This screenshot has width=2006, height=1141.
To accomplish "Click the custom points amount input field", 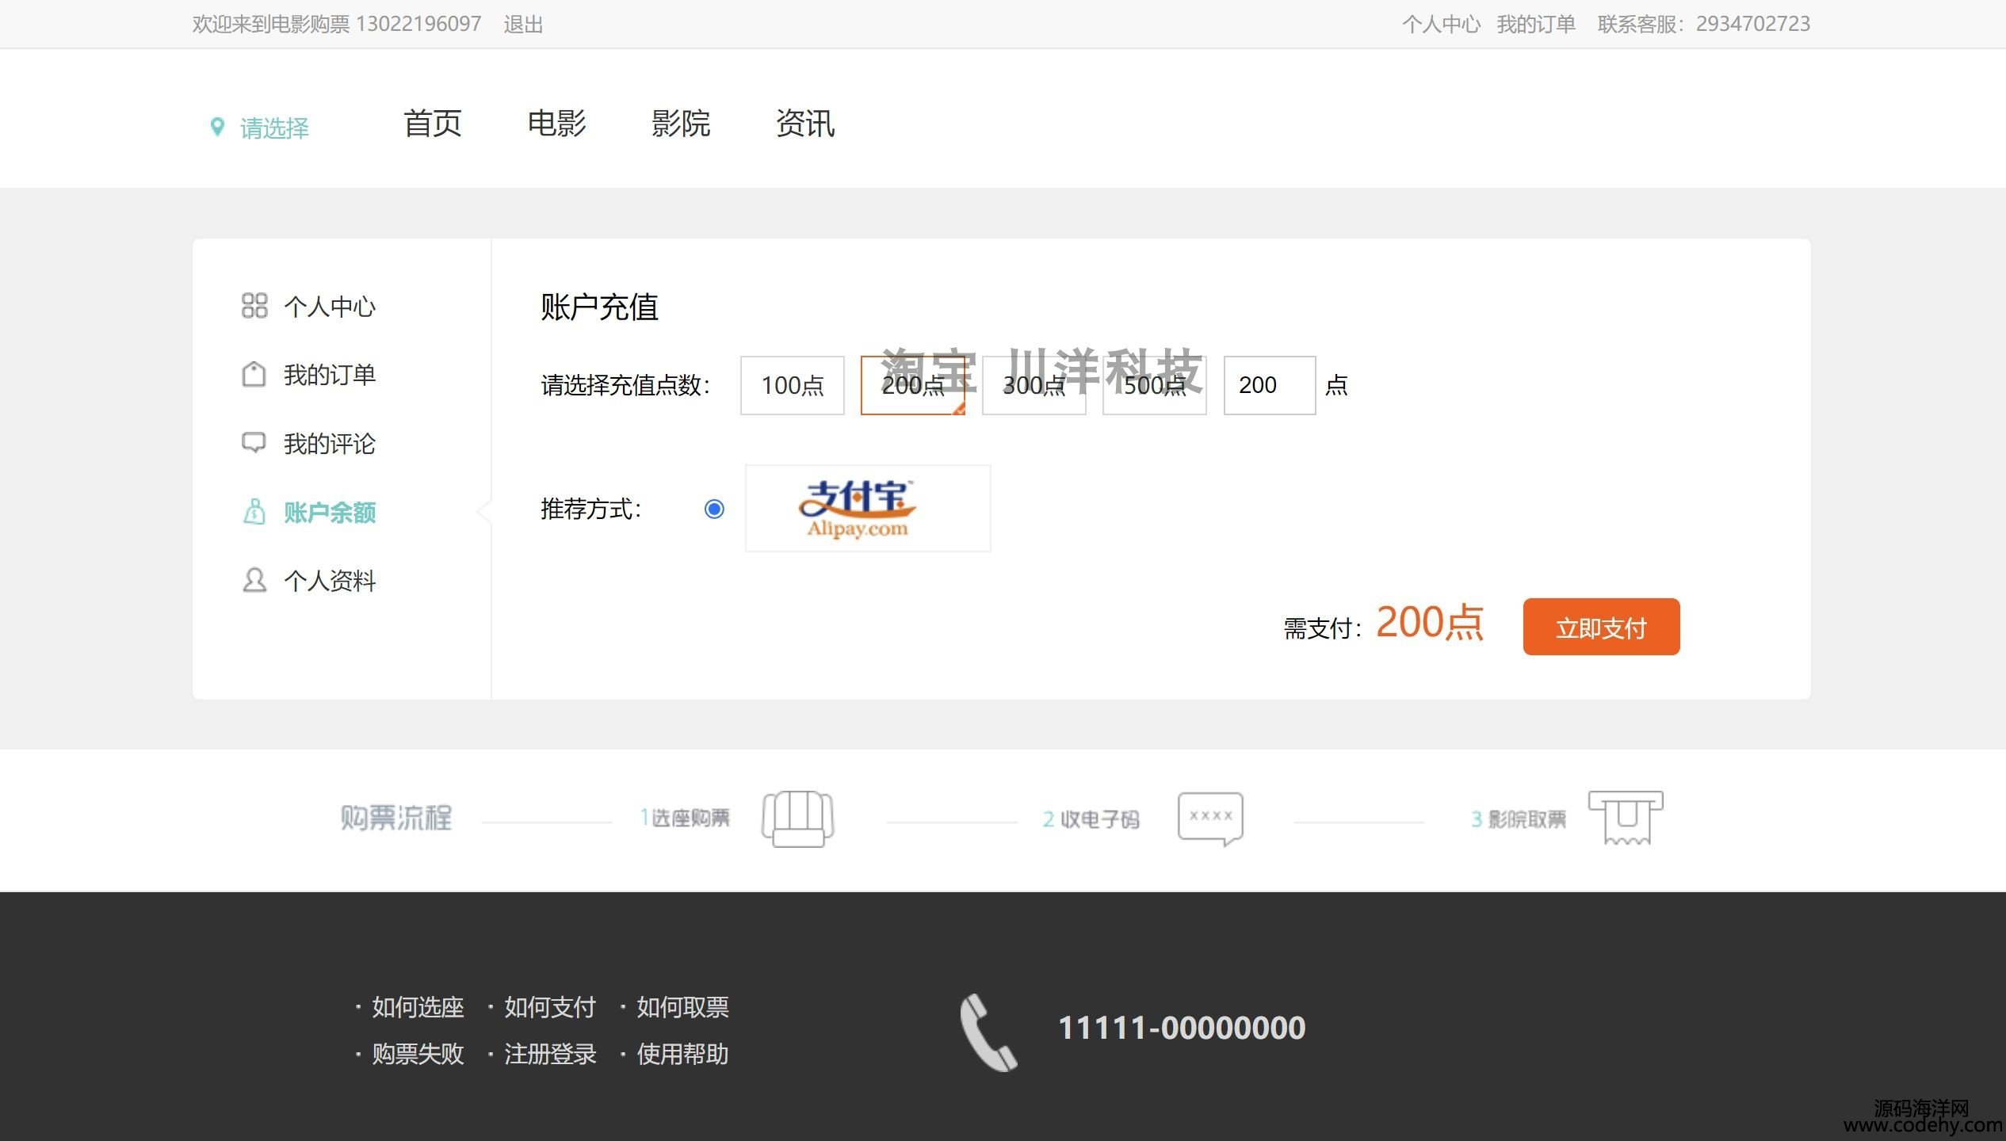I will (1269, 386).
